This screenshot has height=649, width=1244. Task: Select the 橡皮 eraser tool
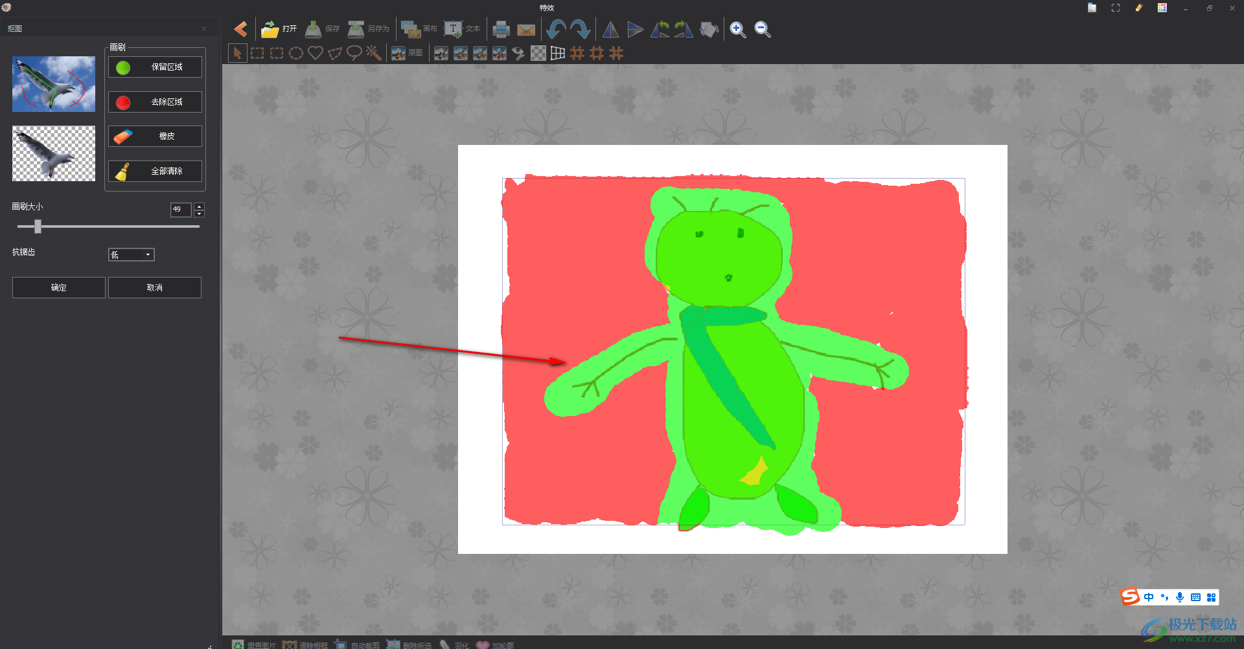[155, 137]
